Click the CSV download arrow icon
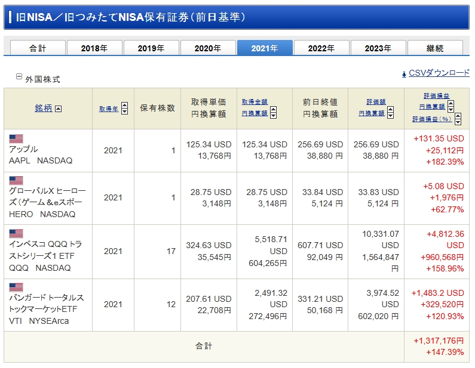This screenshot has height=368, width=475. 404,74
